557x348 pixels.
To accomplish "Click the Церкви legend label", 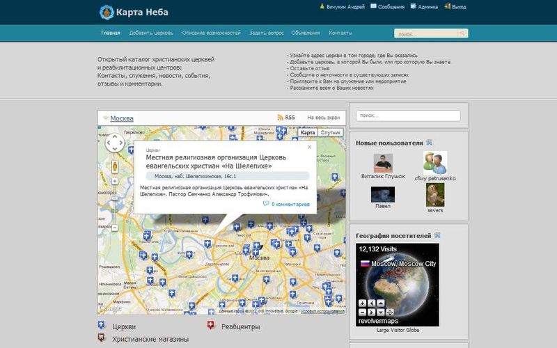I will 124,326.
